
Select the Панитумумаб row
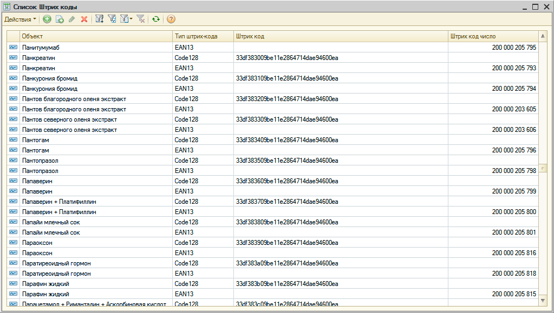tap(95, 48)
